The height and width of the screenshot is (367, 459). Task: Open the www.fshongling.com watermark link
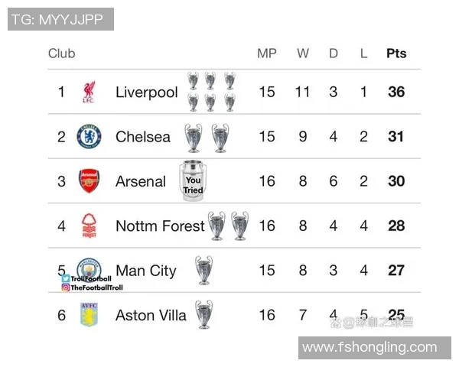tap(369, 348)
